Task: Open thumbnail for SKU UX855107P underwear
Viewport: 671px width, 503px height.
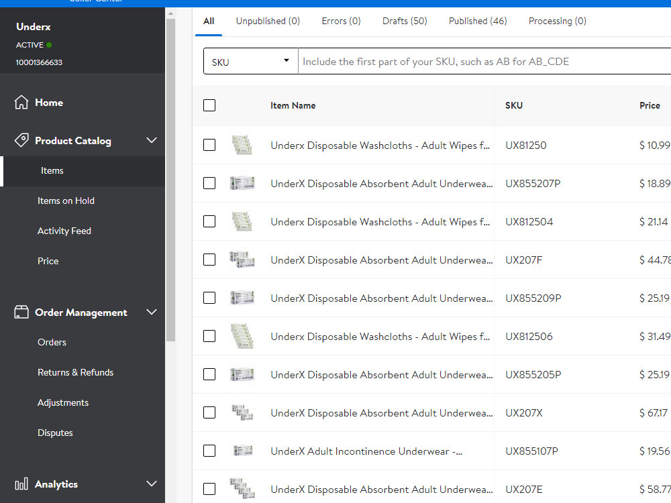Action: (x=243, y=451)
